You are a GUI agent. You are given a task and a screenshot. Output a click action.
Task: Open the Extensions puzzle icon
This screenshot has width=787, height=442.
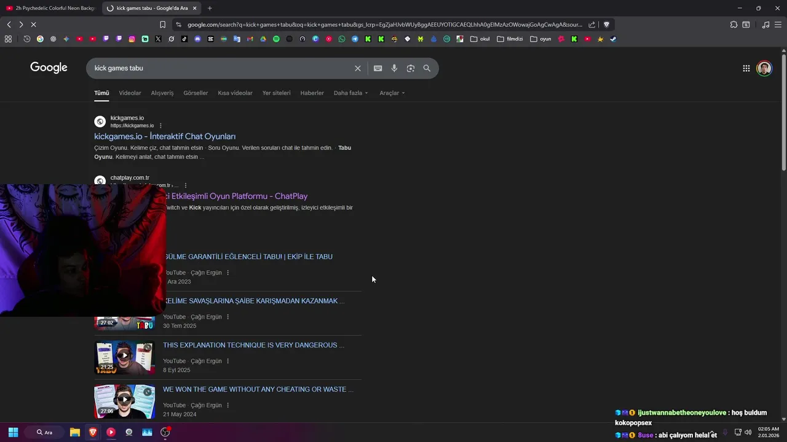point(734,25)
